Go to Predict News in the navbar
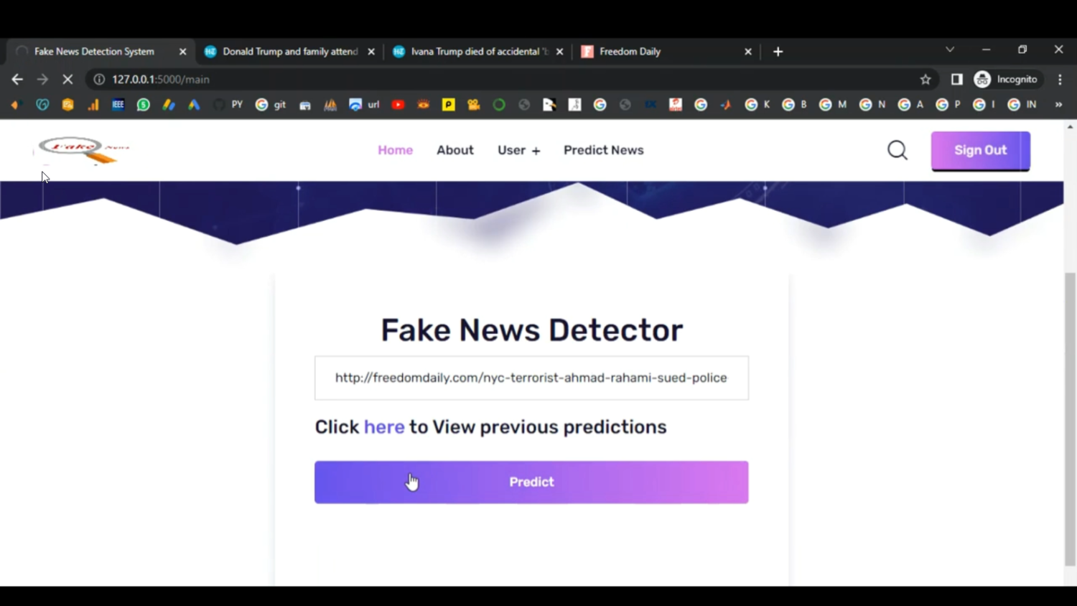 pos(603,150)
